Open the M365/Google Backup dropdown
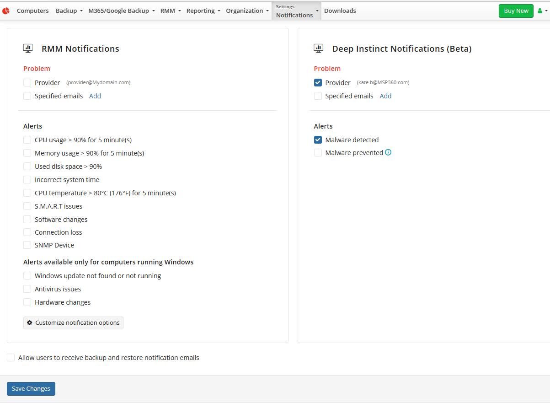The width and height of the screenshot is (550, 403). (121, 11)
